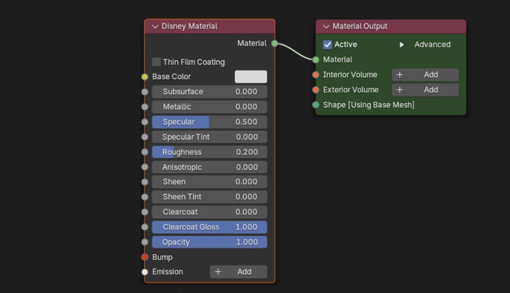Add an Emission node

(238, 272)
